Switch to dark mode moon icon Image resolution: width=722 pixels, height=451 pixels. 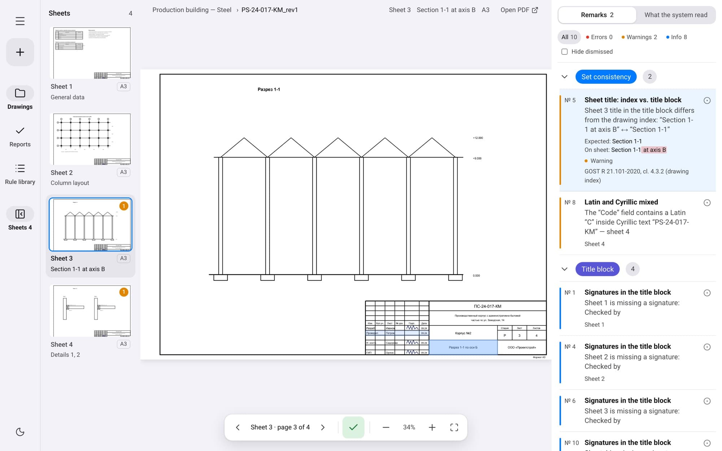[x=20, y=432]
